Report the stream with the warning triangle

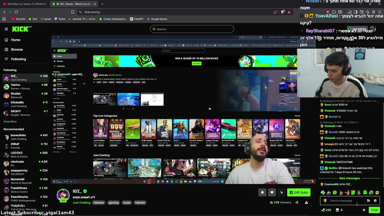(x=306, y=202)
